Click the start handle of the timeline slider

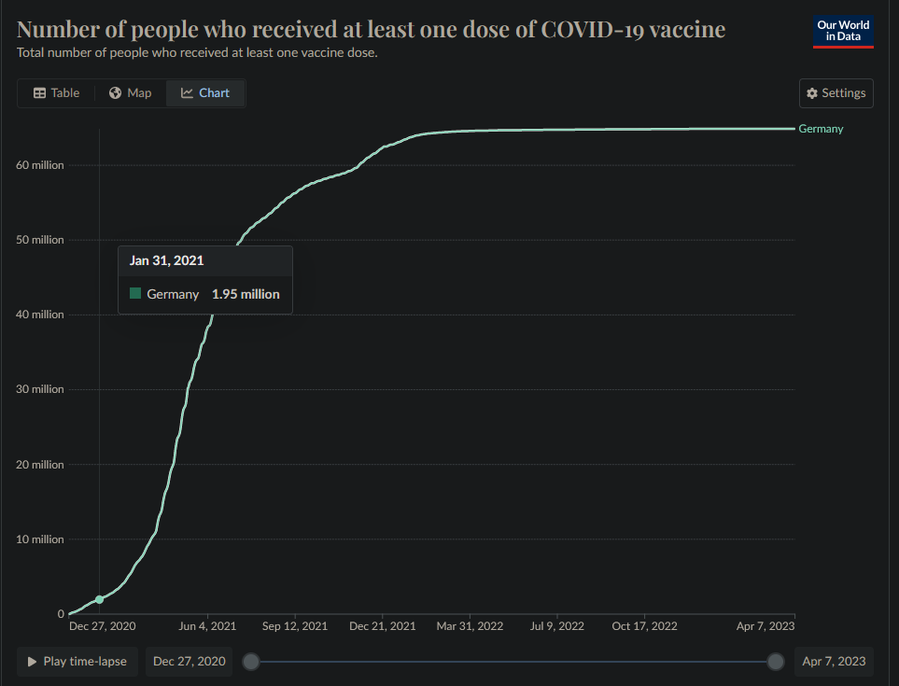(x=250, y=662)
